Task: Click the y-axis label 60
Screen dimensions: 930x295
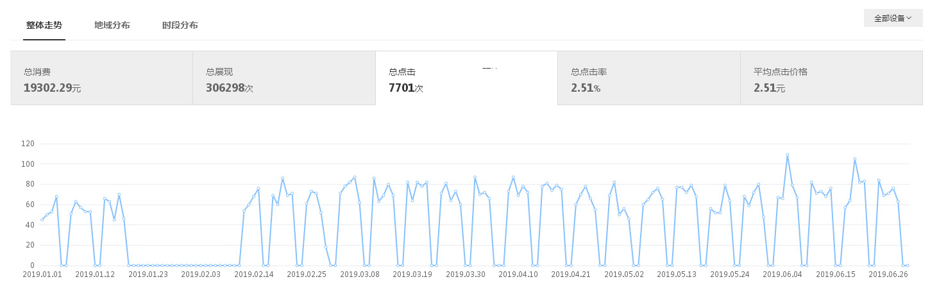Action: tap(29, 205)
